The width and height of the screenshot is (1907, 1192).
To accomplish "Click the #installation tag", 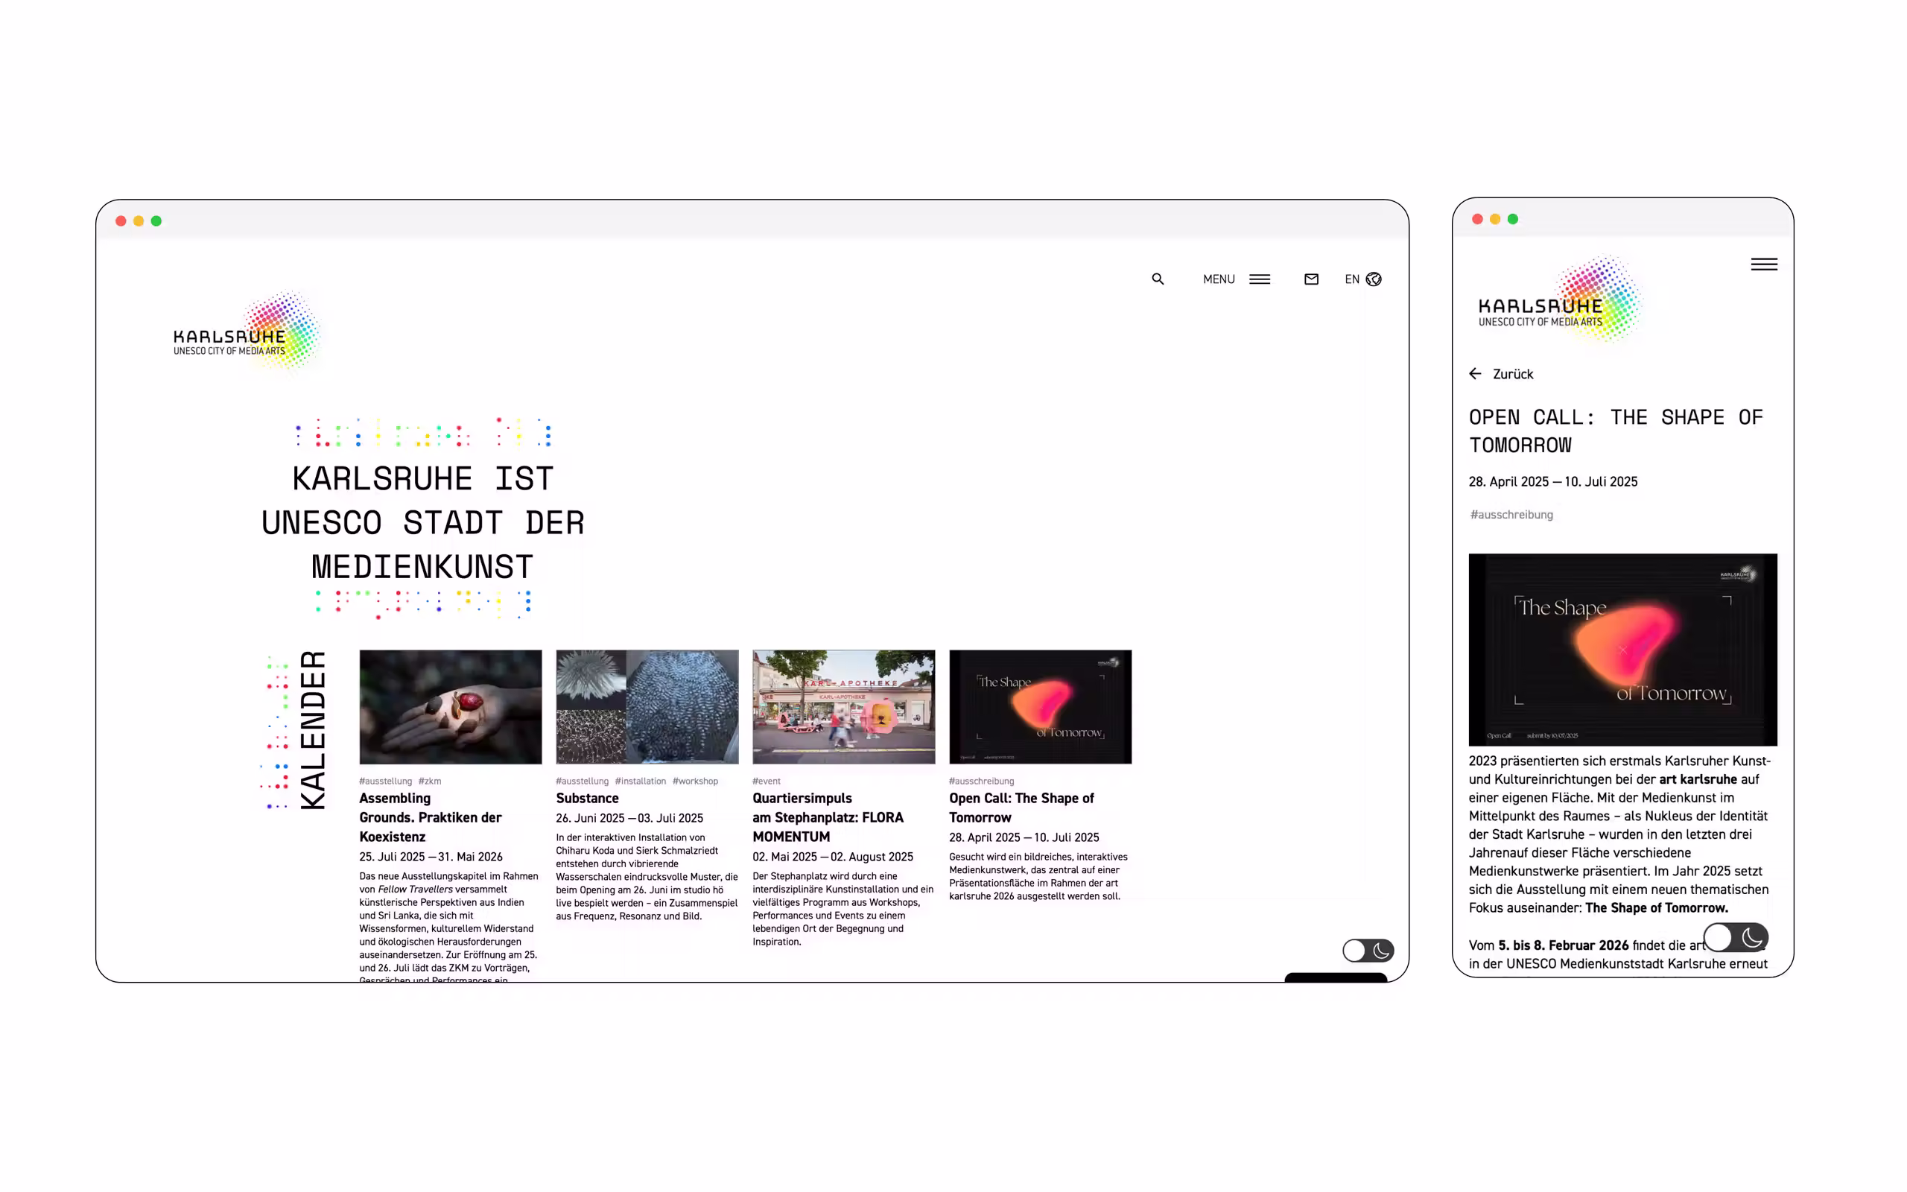I will [640, 781].
